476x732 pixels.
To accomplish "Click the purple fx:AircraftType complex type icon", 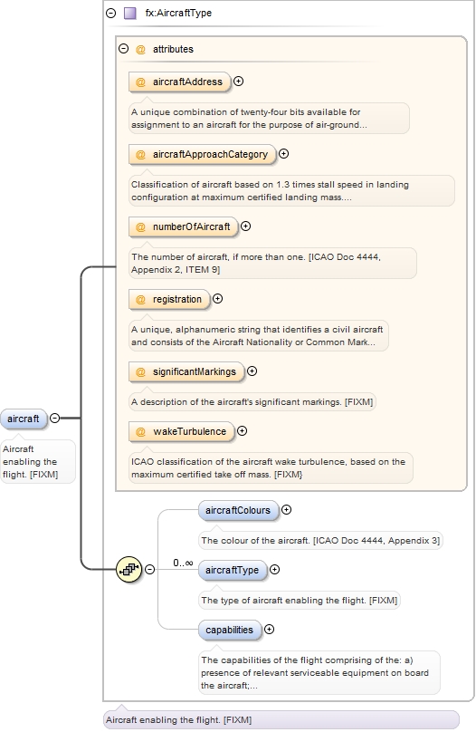I will (130, 13).
